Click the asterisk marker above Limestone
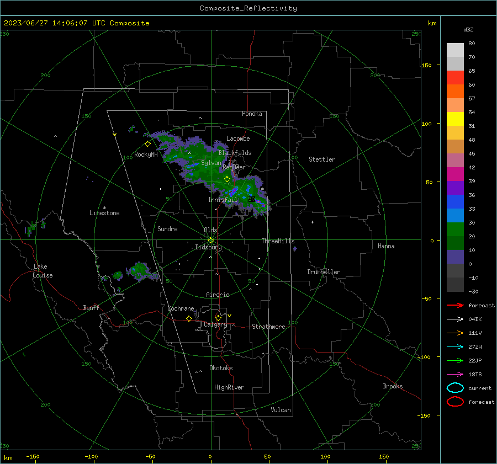The height and width of the screenshot is (464, 497). tap(104, 208)
